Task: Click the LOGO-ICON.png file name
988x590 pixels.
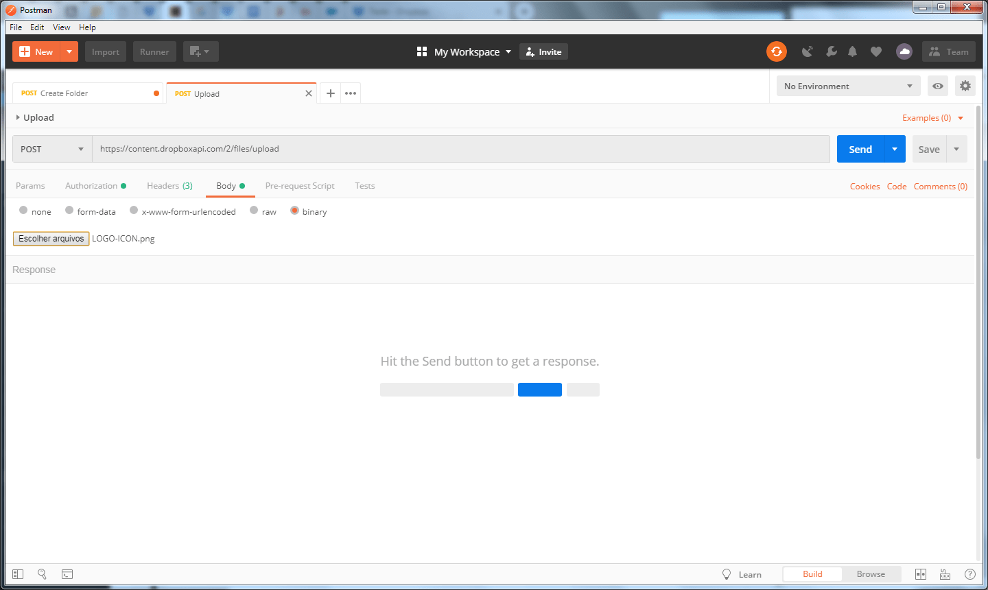Action: pos(123,239)
